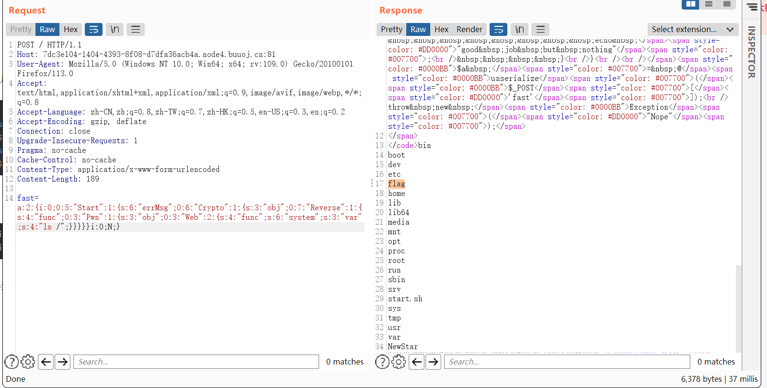The width and height of the screenshot is (767, 388).
Task: Toggle non-printable characters in Request panel
Action: click(115, 29)
